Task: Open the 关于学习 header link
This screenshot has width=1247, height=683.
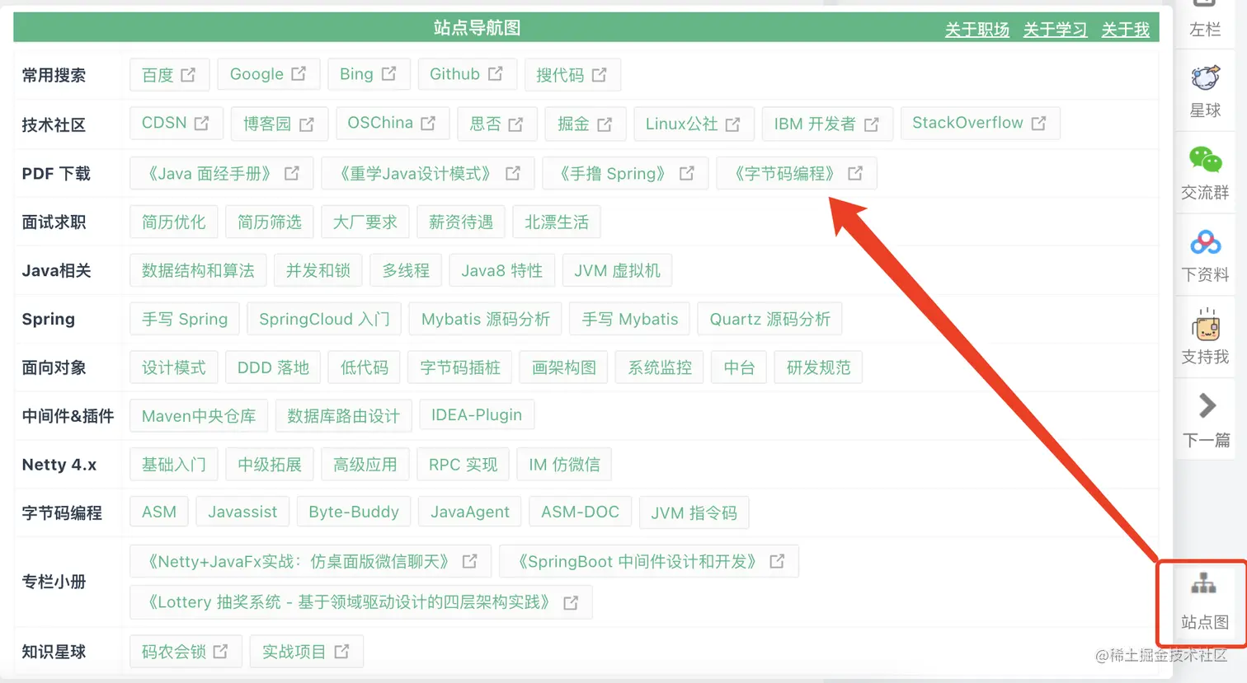Action: [x=1055, y=30]
